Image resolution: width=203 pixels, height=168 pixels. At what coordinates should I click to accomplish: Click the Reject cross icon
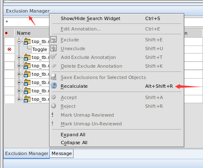point(53,106)
